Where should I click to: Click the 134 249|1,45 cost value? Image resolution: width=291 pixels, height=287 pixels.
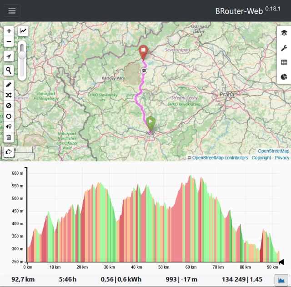click(242, 279)
